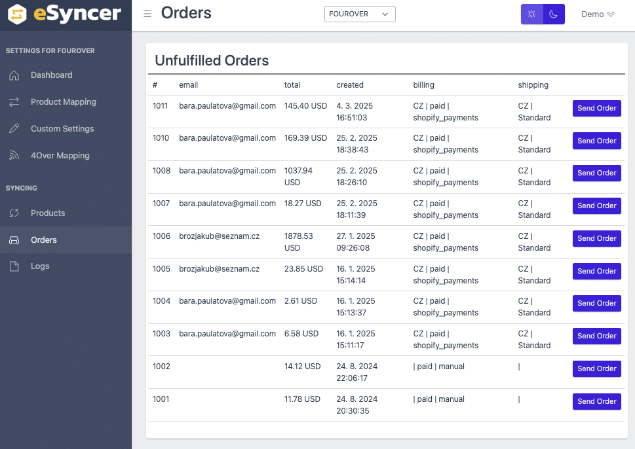Send Order for order 1006
The width and height of the screenshot is (635, 449).
[596, 239]
